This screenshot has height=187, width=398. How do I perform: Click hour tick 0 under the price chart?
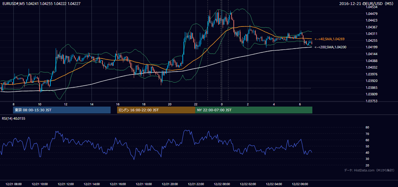[222, 104]
